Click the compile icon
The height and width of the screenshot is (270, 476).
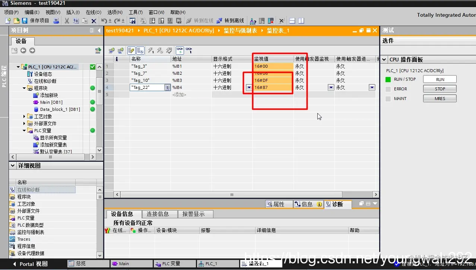pyautogui.click(x=143, y=21)
